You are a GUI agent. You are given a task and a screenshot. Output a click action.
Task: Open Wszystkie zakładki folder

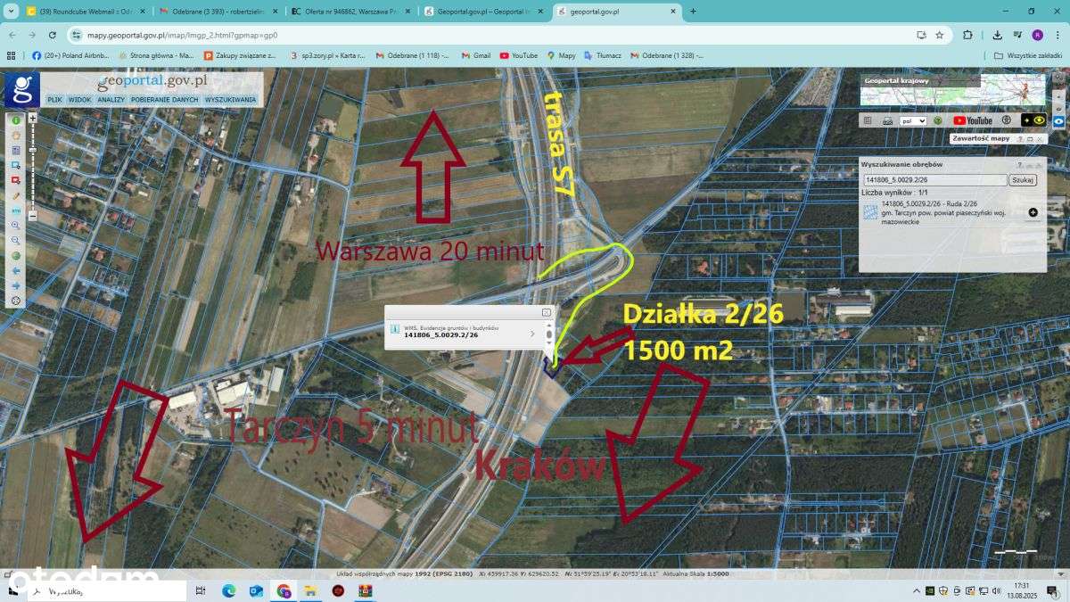[1028, 55]
